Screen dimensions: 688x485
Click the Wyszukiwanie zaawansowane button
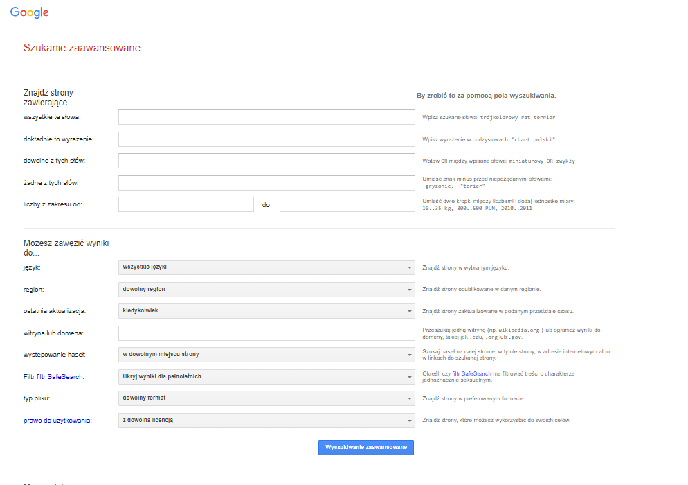[x=366, y=447]
